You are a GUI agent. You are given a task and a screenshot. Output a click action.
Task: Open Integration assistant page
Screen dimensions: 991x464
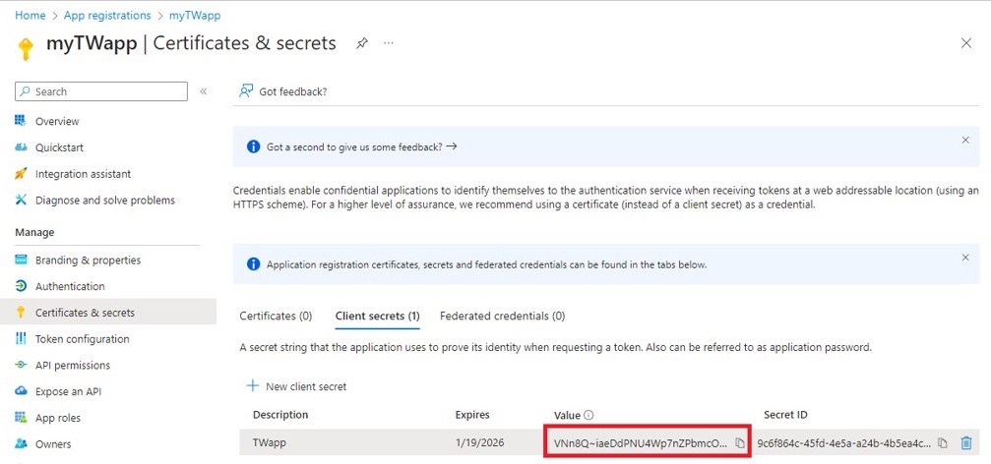tap(84, 174)
